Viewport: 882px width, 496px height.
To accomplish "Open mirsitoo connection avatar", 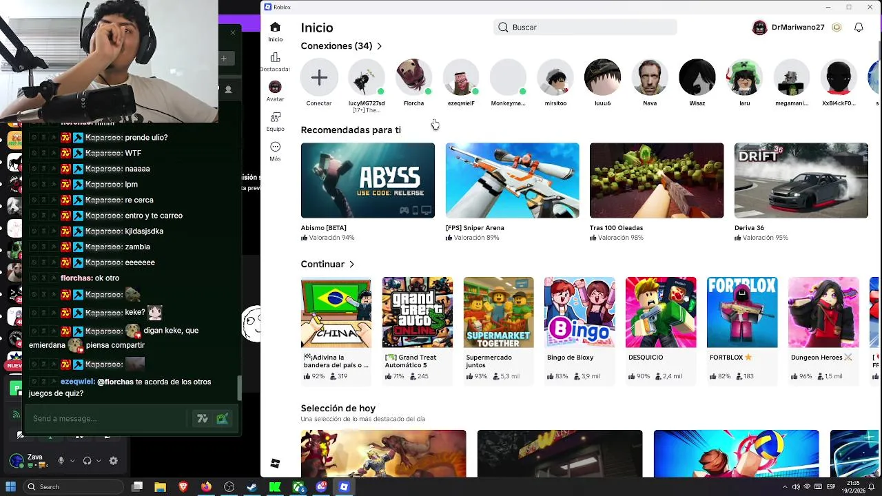I will pos(555,77).
